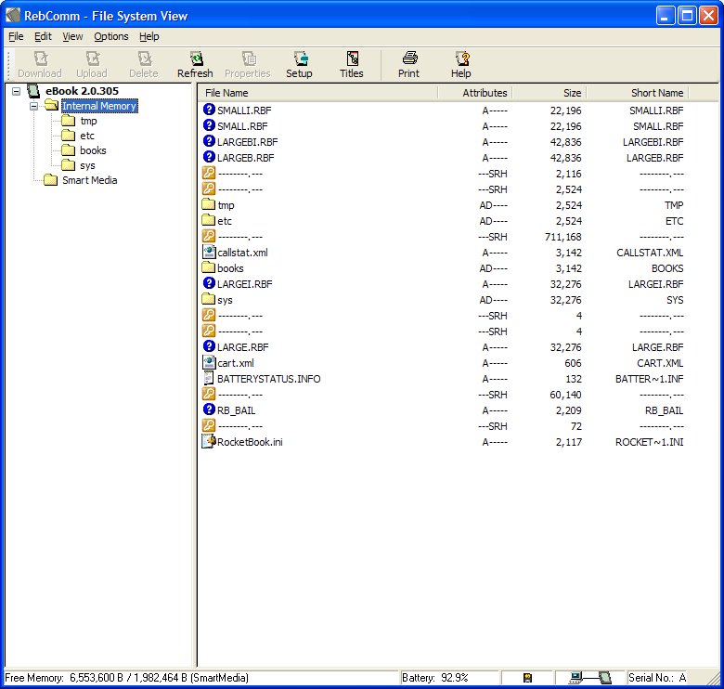Click the BATTERYSTATUS.INFO file icon
The height and width of the screenshot is (689, 724).
(209, 378)
